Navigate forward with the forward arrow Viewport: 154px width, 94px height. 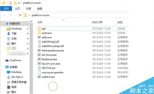tap(11, 15)
